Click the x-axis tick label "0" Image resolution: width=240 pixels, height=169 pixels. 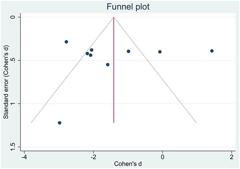coord(163,156)
